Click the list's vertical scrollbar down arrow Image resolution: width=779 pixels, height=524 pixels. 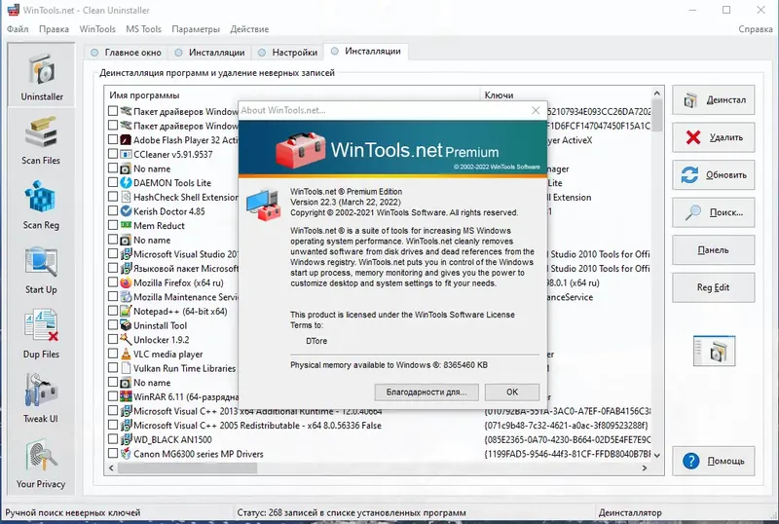656,455
